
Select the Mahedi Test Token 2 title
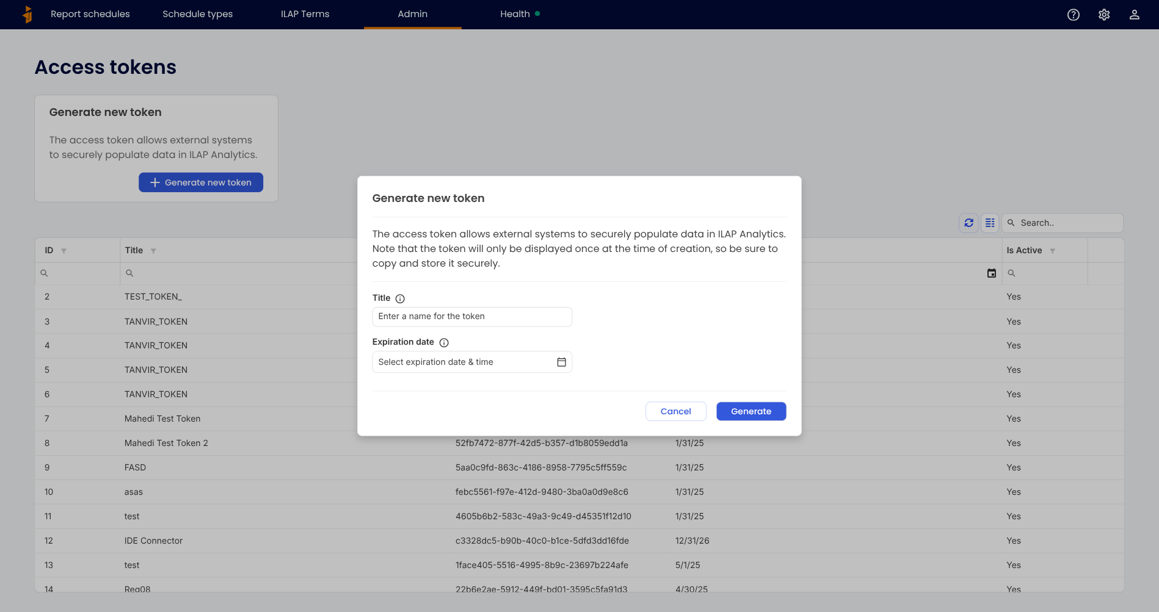166,443
